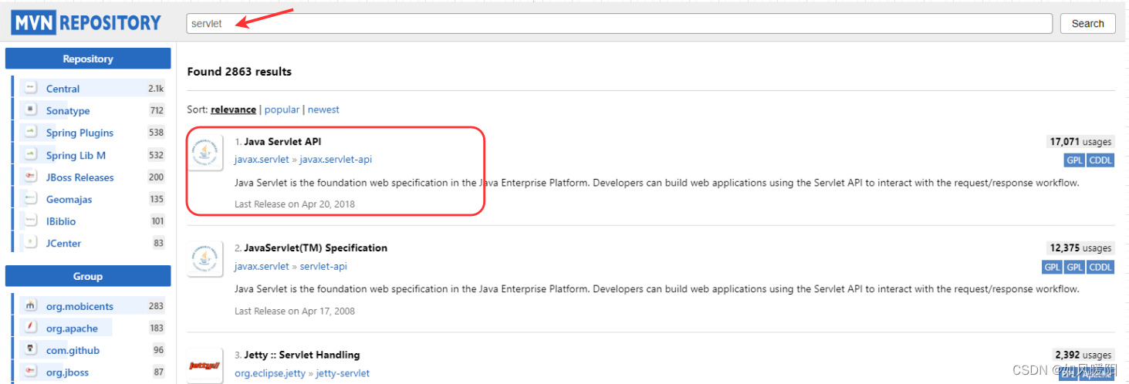Click the MVN Repository logo
Image resolution: width=1129 pixels, height=384 pixels.
pyautogui.click(x=86, y=22)
